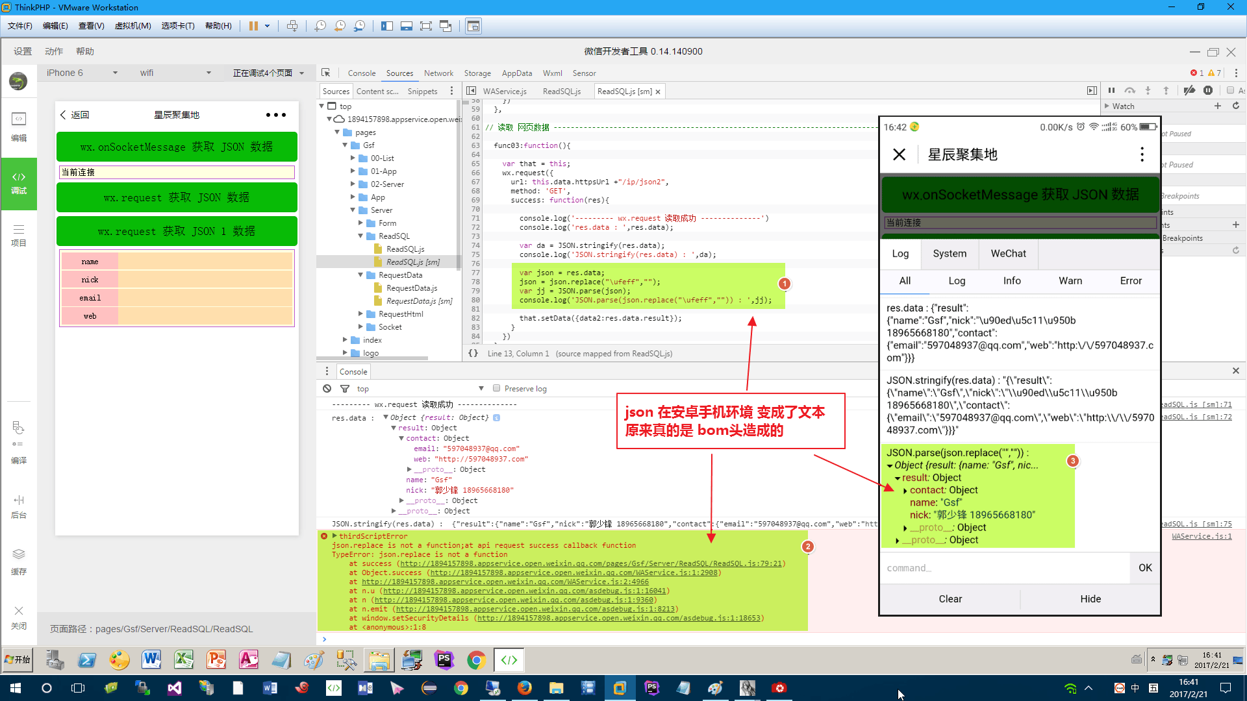Select the 调试 debug sidebar button
1247x701 pixels.
pyautogui.click(x=19, y=183)
